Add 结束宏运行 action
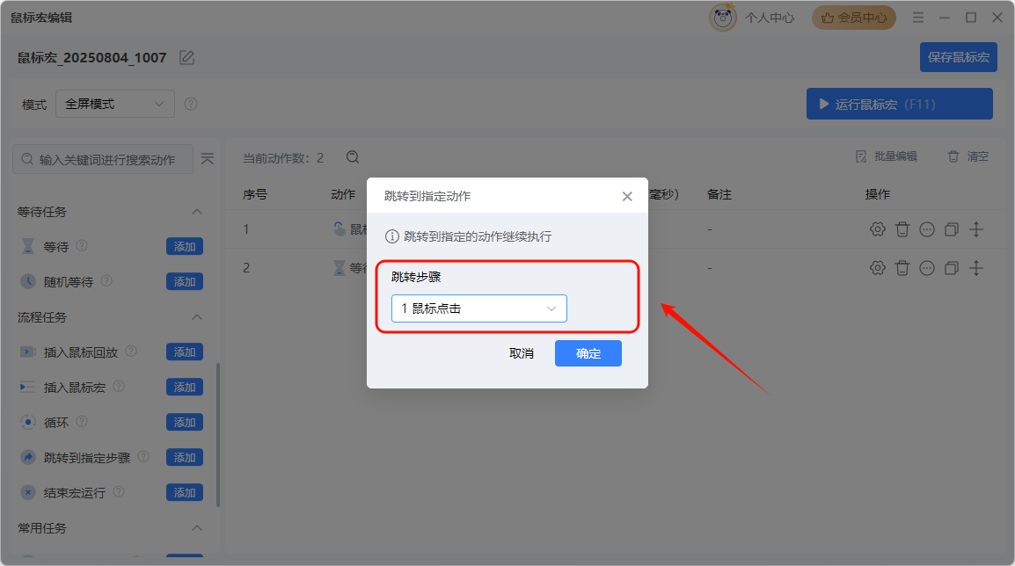The height and width of the screenshot is (566, 1015). point(185,492)
